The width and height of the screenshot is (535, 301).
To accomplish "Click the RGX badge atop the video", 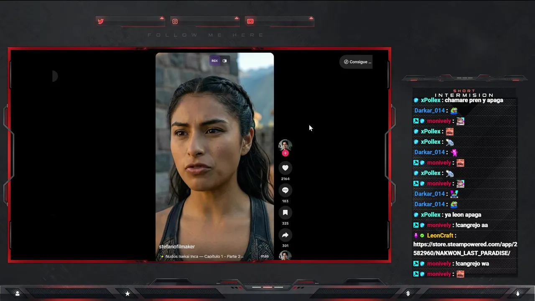I will pyautogui.click(x=214, y=61).
